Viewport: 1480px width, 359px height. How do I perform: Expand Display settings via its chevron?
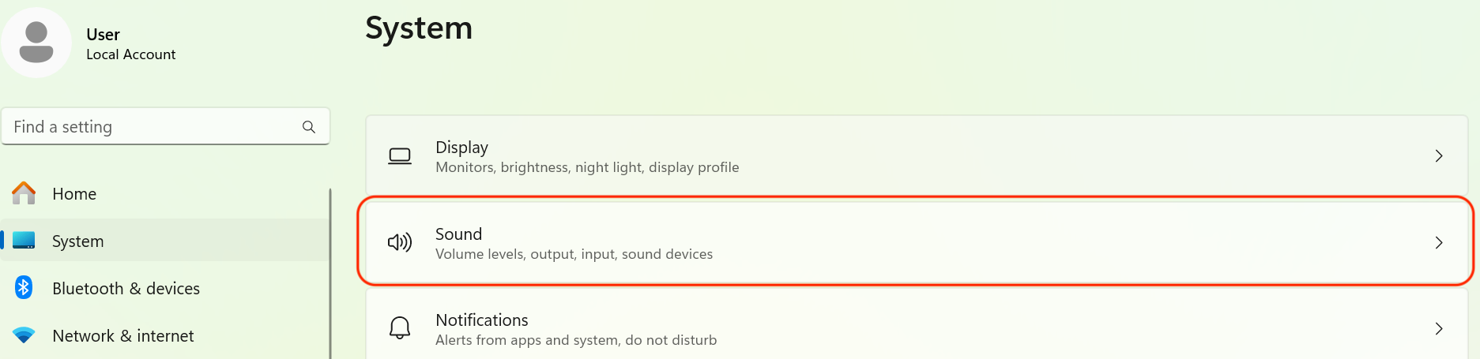pos(1439,156)
